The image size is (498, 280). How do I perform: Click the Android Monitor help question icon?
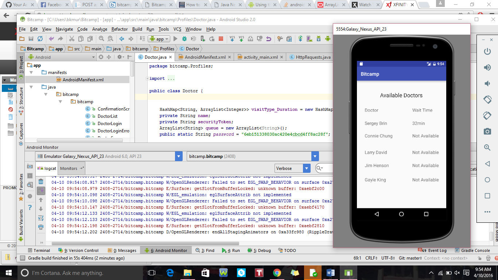(x=30, y=207)
